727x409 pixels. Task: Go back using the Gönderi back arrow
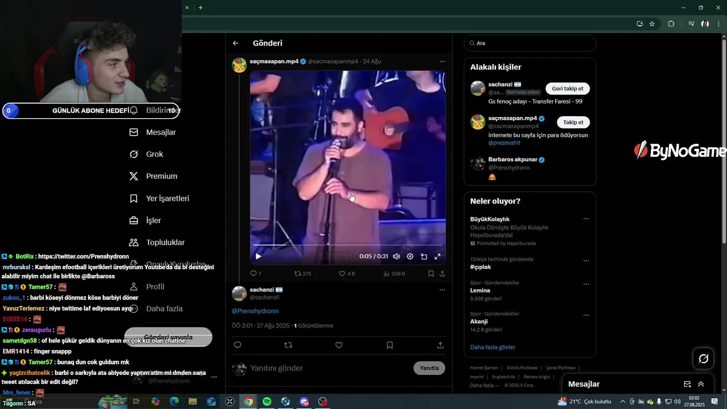click(x=236, y=43)
